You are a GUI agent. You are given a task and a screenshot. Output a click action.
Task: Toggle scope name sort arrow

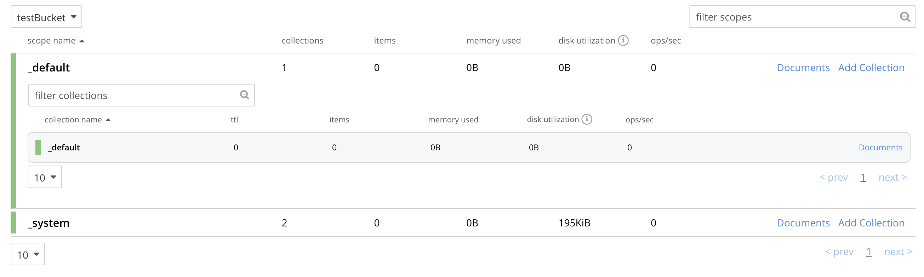click(x=82, y=41)
